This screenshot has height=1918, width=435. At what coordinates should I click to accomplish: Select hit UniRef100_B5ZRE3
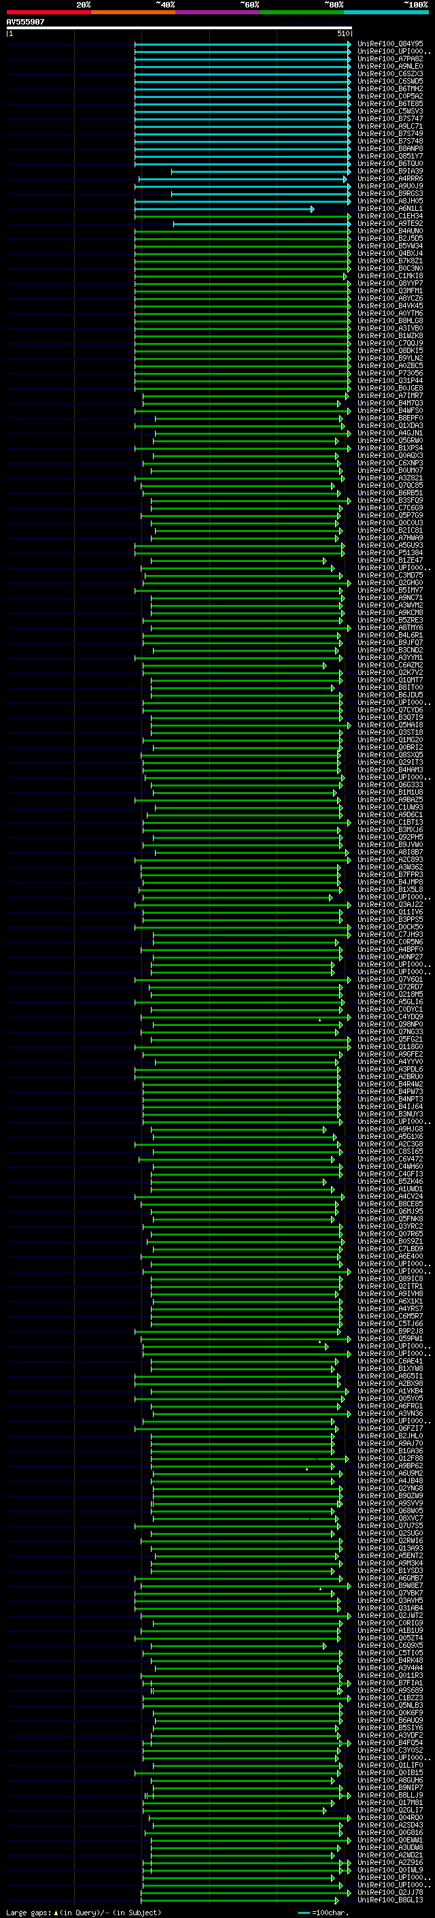[390, 621]
